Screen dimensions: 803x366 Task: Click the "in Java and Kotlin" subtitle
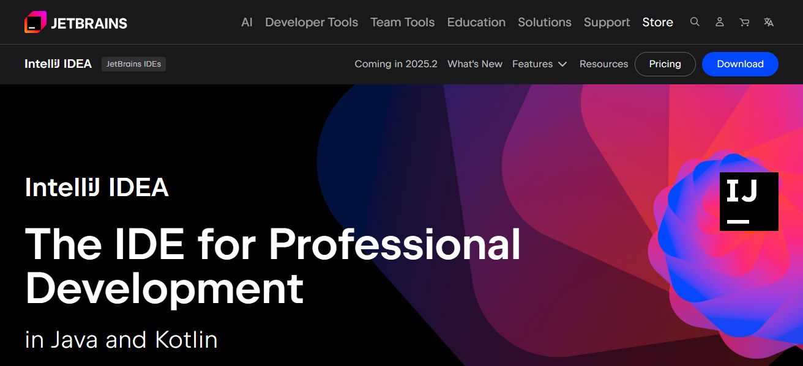121,339
